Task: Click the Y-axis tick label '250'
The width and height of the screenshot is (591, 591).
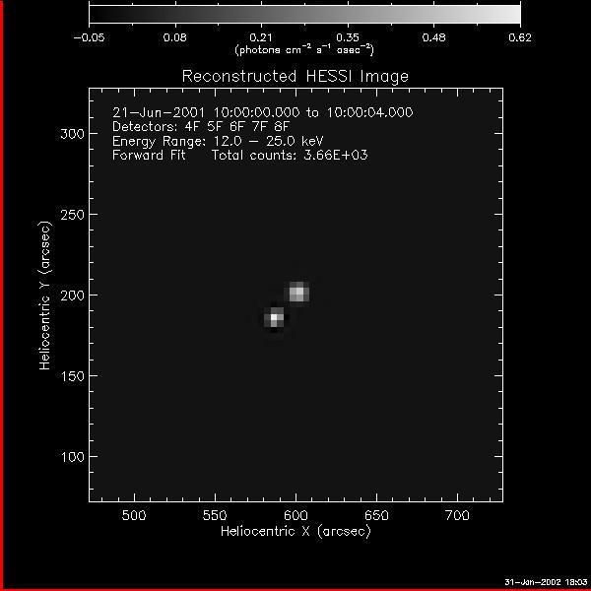Action: 72,215
